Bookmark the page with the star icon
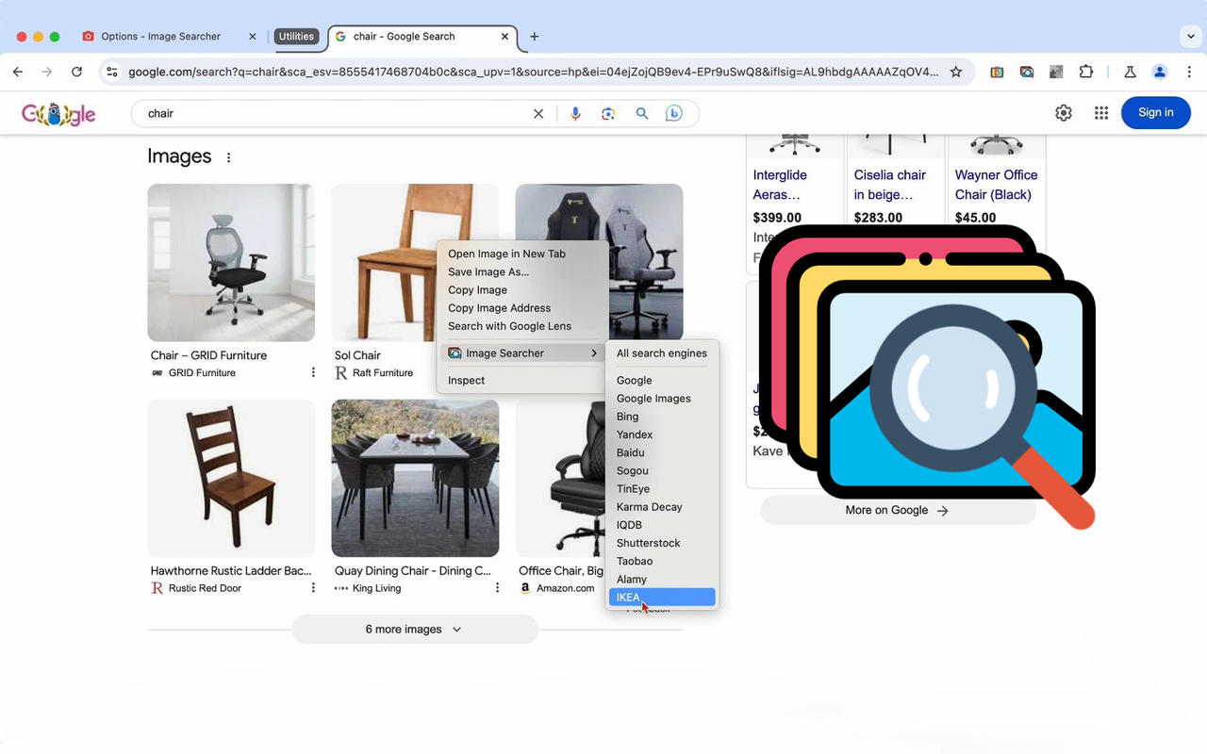 [956, 72]
